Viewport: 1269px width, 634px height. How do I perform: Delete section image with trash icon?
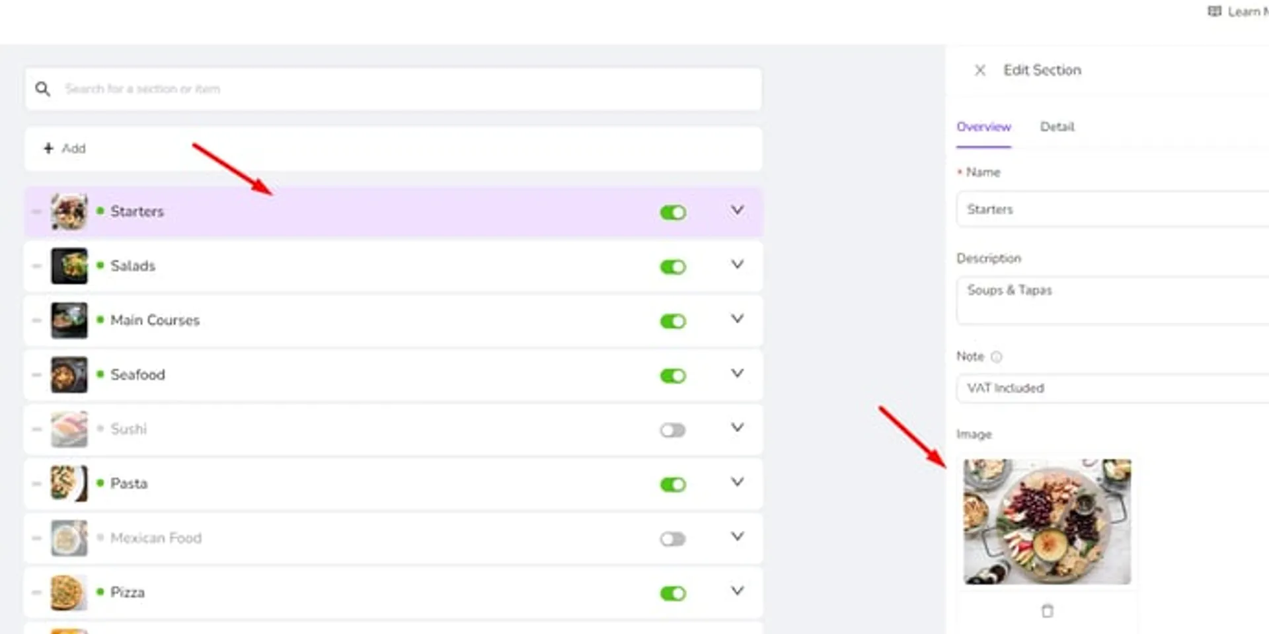1047,611
